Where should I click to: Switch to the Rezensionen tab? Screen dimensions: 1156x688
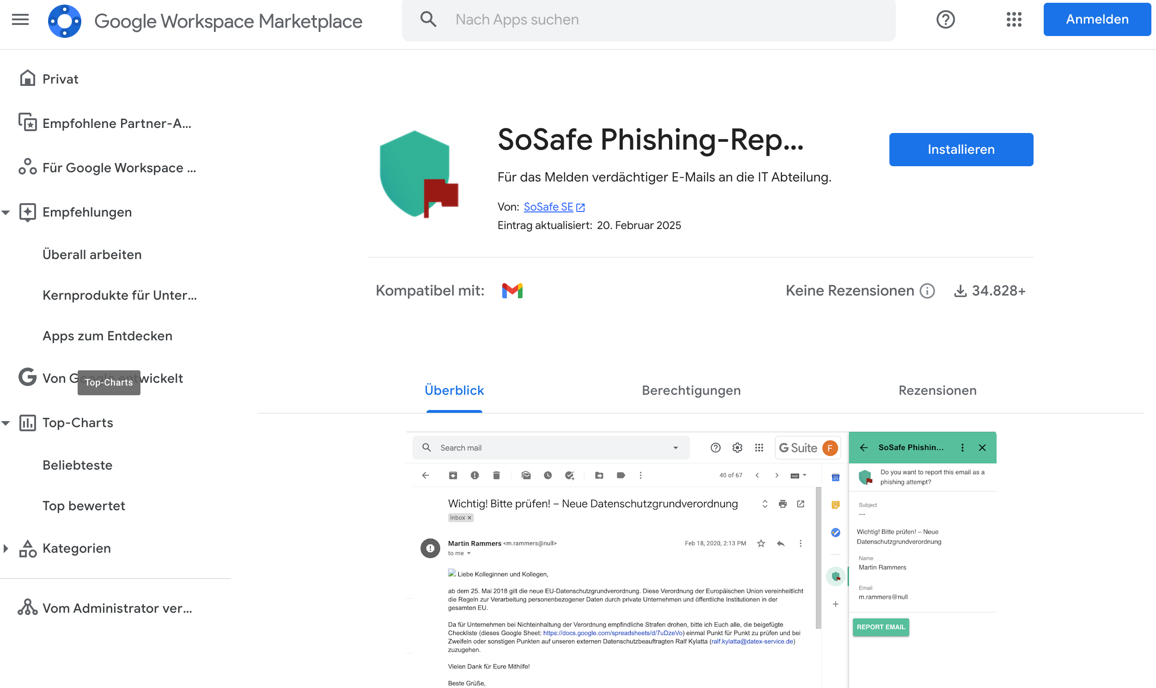[937, 390]
